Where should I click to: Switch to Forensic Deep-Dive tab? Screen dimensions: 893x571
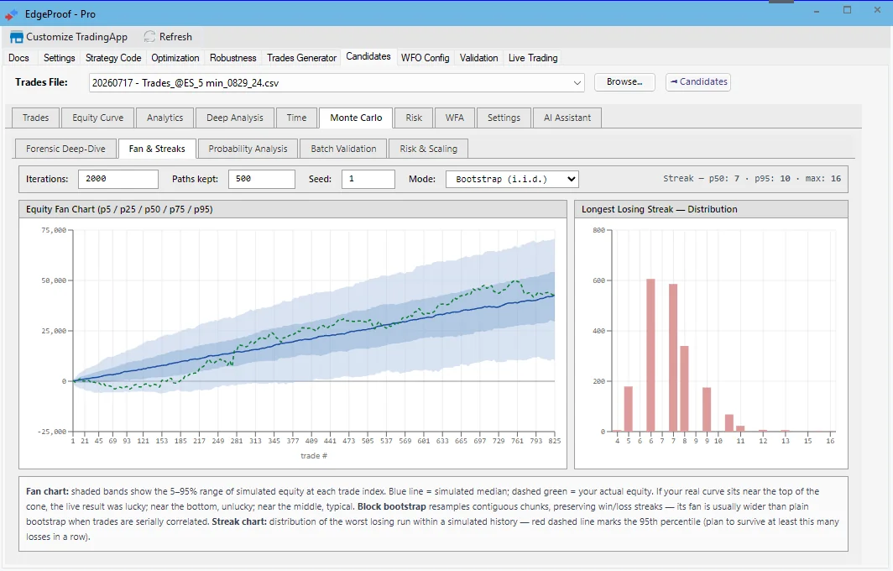(x=65, y=149)
